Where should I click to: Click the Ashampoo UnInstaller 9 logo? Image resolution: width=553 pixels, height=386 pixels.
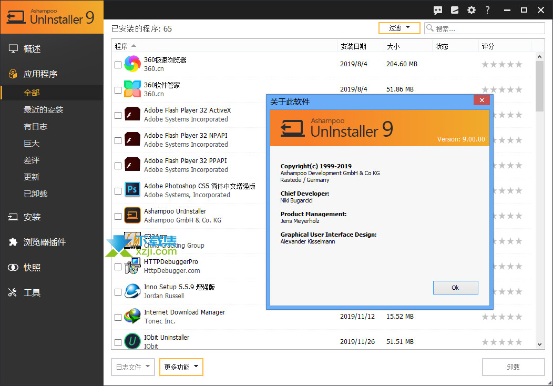(51, 17)
